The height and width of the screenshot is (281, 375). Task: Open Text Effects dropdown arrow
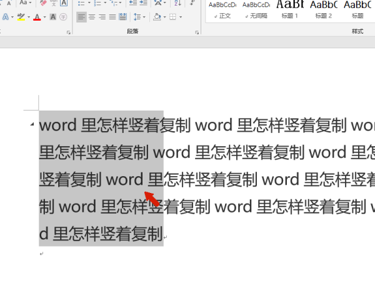coord(12,17)
